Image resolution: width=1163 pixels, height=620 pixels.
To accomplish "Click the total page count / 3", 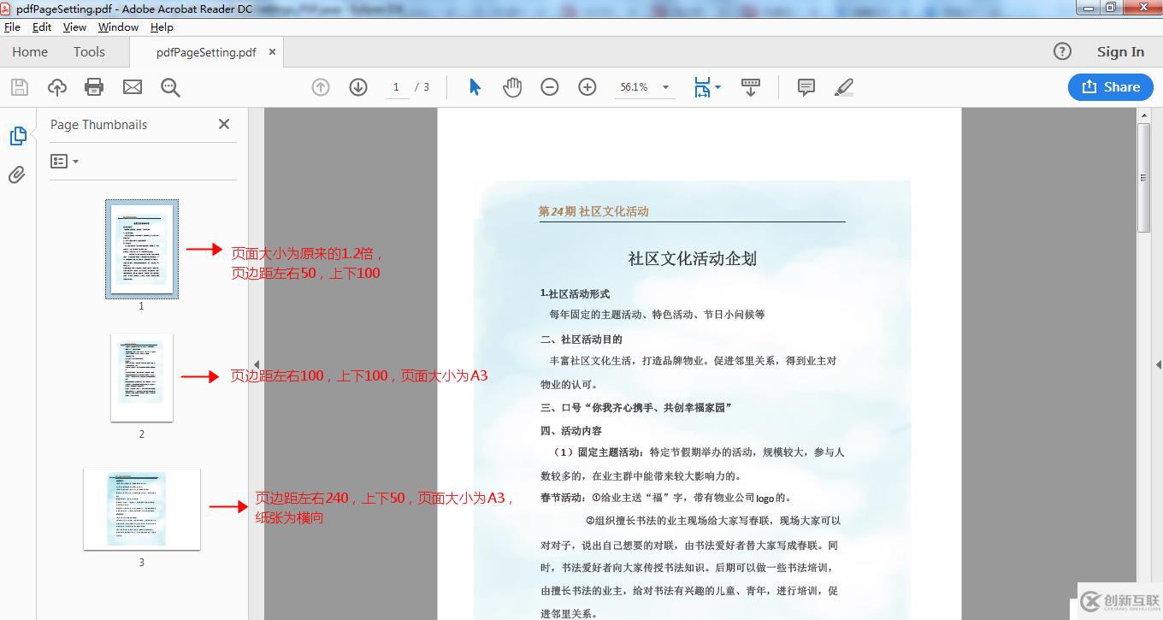I will [422, 87].
